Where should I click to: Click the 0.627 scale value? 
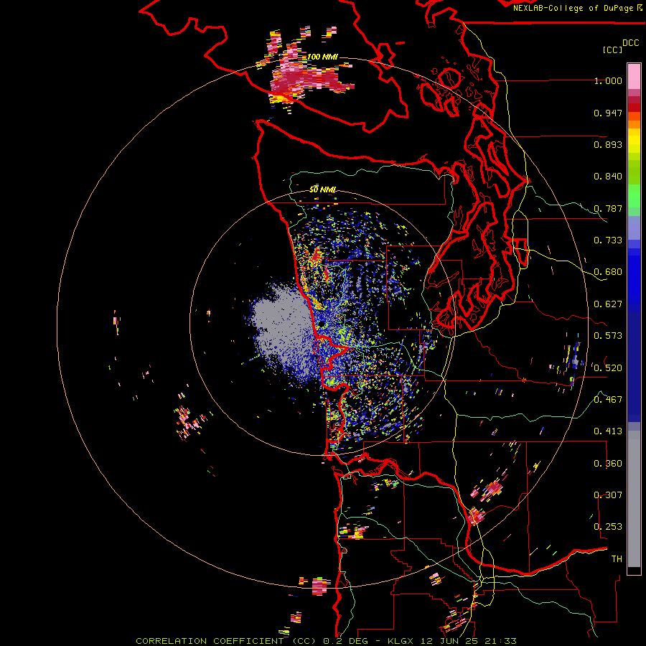(x=608, y=304)
